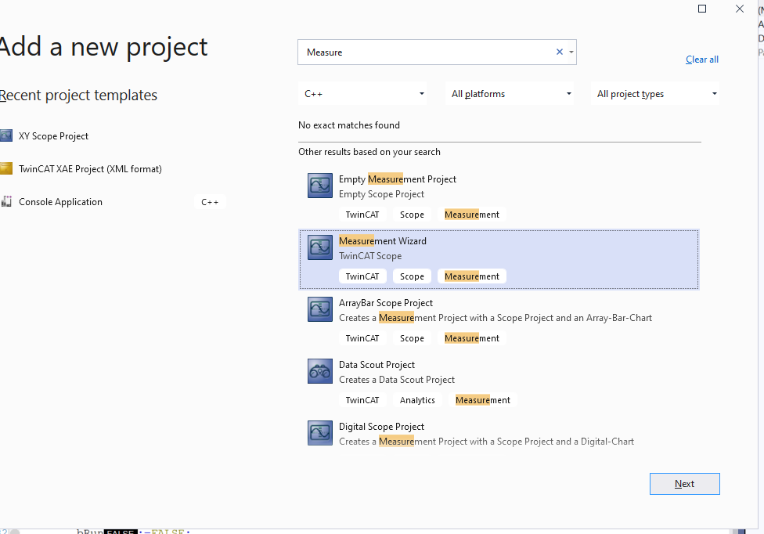The width and height of the screenshot is (764, 534).
Task: Click the Empty Measurement Project scope icon
Action: (320, 186)
